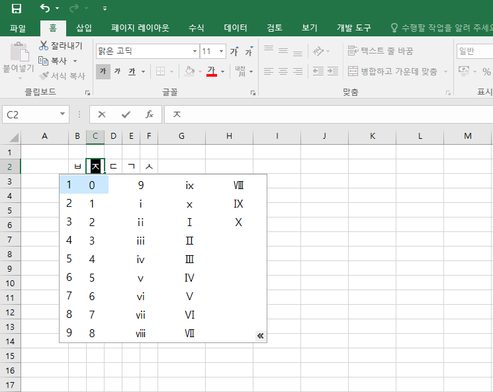Click the fill color paint bucket
493x392 pixels.
[x=190, y=71]
